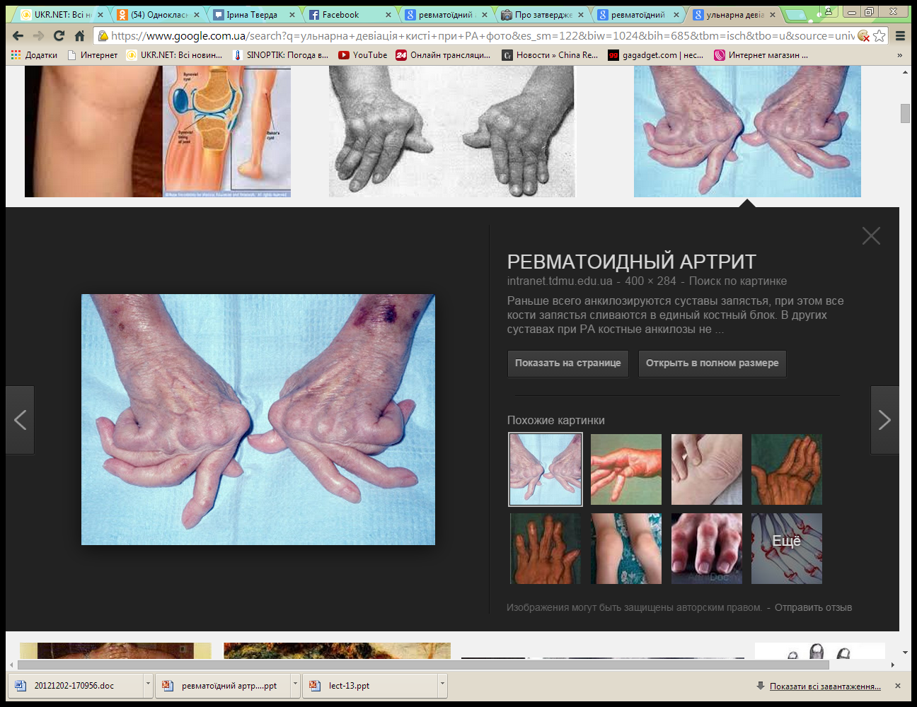Image resolution: width=917 pixels, height=707 pixels.
Task: Reload the current page
Action: coord(59,36)
